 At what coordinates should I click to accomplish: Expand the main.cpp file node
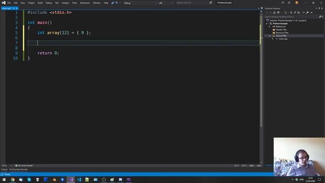(x=273, y=39)
